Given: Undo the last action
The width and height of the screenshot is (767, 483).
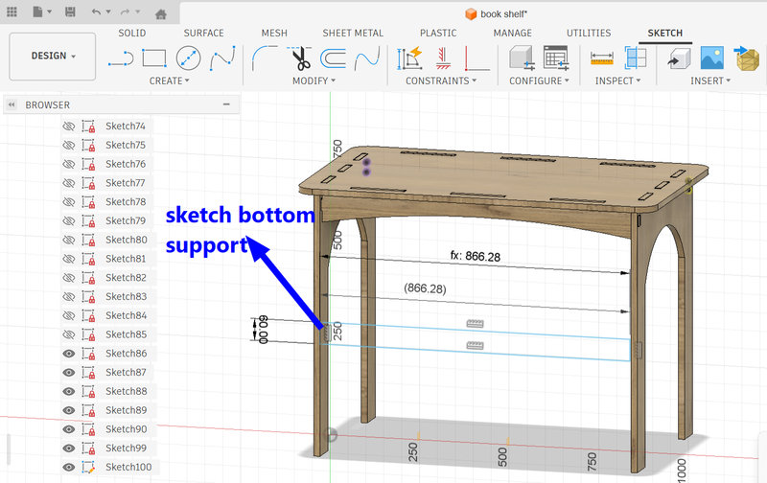Looking at the screenshot, I should click(x=97, y=11).
